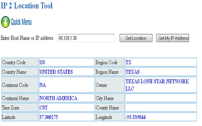The height and width of the screenshot is (126, 202).
Task: Select the US country code value
Action: 42,62
